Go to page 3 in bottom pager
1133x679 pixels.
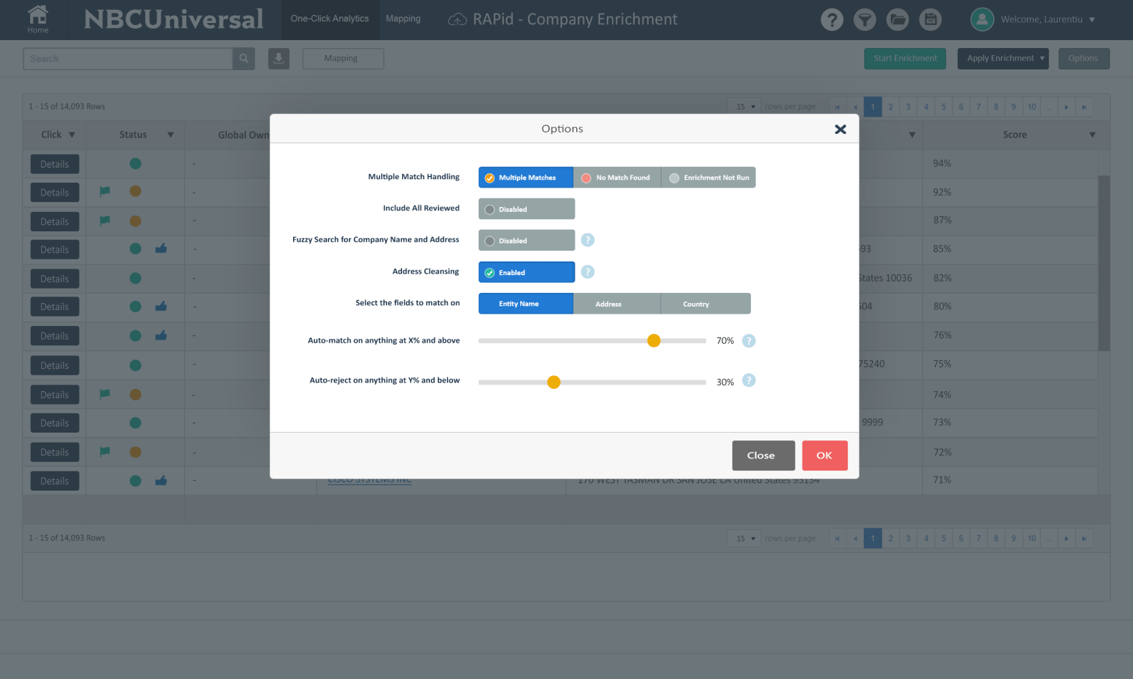[908, 539]
